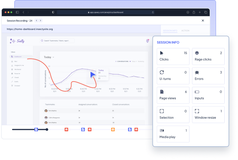Click the Page views document icon
Screen dimensions: 238x160
point(162,92)
